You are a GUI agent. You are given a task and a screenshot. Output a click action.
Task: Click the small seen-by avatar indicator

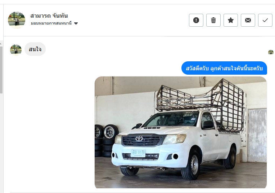pyautogui.click(x=271, y=52)
